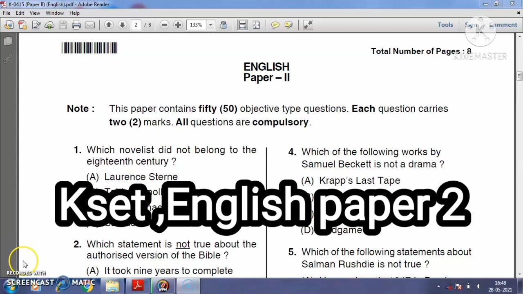Click the Email envelope icon
Image resolution: width=523 pixels, height=294 pixels.
coord(90,25)
